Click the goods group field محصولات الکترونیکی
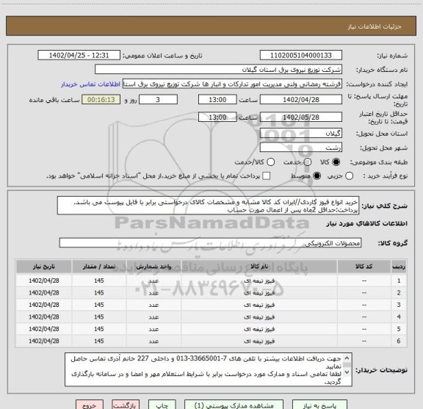423x409 pixels. click(210, 243)
